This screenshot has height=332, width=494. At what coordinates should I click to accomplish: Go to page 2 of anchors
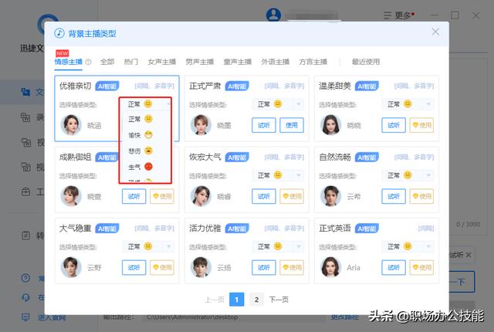[256, 300]
